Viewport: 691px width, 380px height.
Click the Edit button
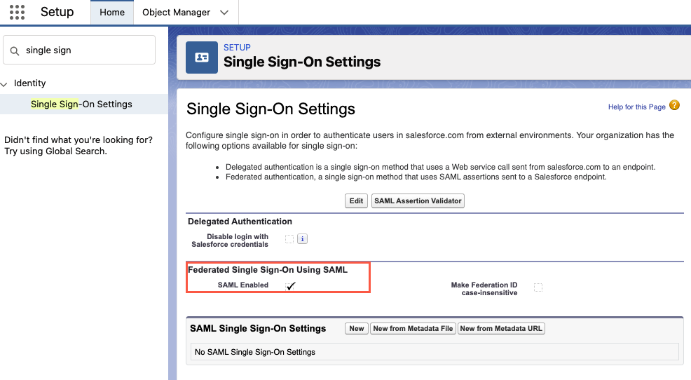click(356, 201)
